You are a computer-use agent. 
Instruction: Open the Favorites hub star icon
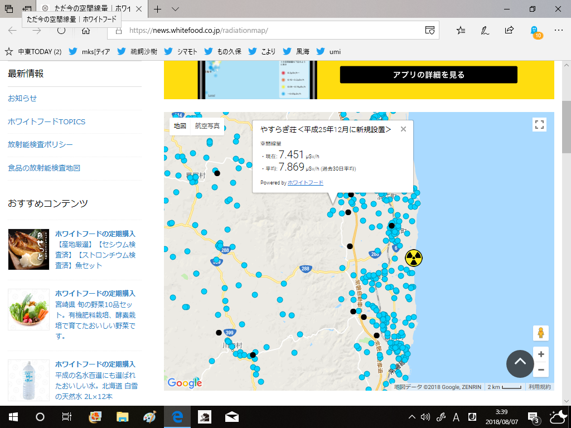461,30
